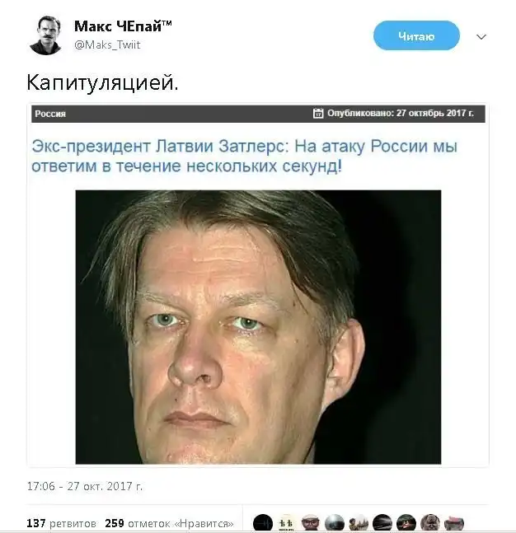
Task: Click the liker avatar with cap and glasses
Action: point(311,523)
